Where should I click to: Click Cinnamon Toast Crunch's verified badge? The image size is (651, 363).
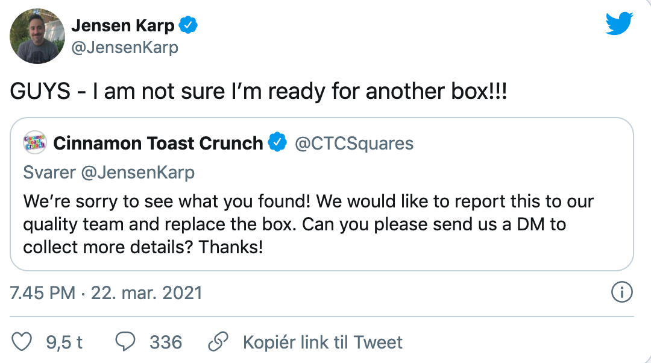tap(277, 143)
